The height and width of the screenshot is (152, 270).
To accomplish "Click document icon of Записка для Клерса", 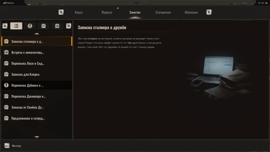I will pyautogui.click(x=6, y=74).
